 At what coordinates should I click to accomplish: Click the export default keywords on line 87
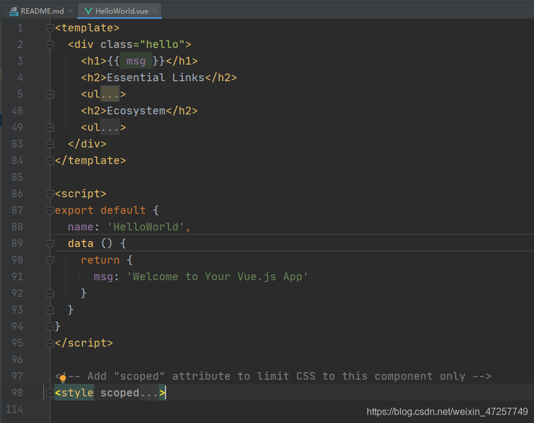[x=100, y=210]
